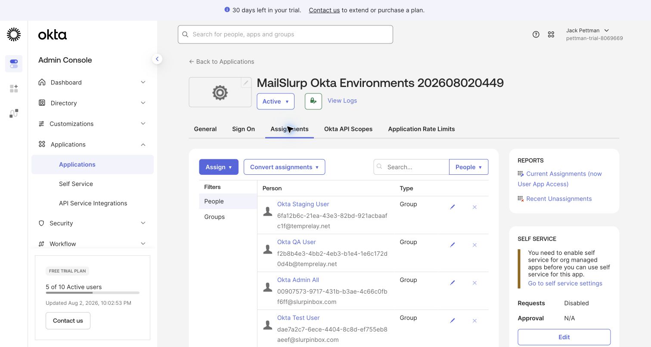Open the Okta Staging User name link
Image resolution: width=651 pixels, height=347 pixels.
point(303,204)
